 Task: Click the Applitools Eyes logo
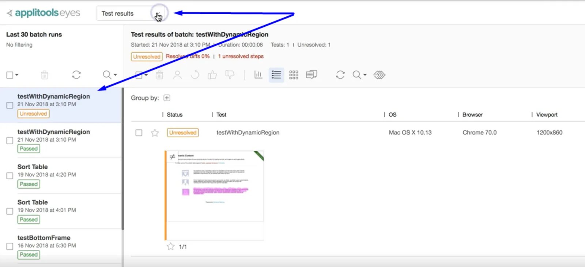[x=44, y=13]
